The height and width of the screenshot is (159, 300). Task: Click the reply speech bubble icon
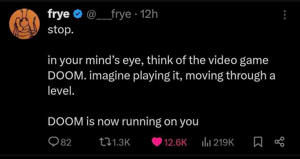coord(53,142)
